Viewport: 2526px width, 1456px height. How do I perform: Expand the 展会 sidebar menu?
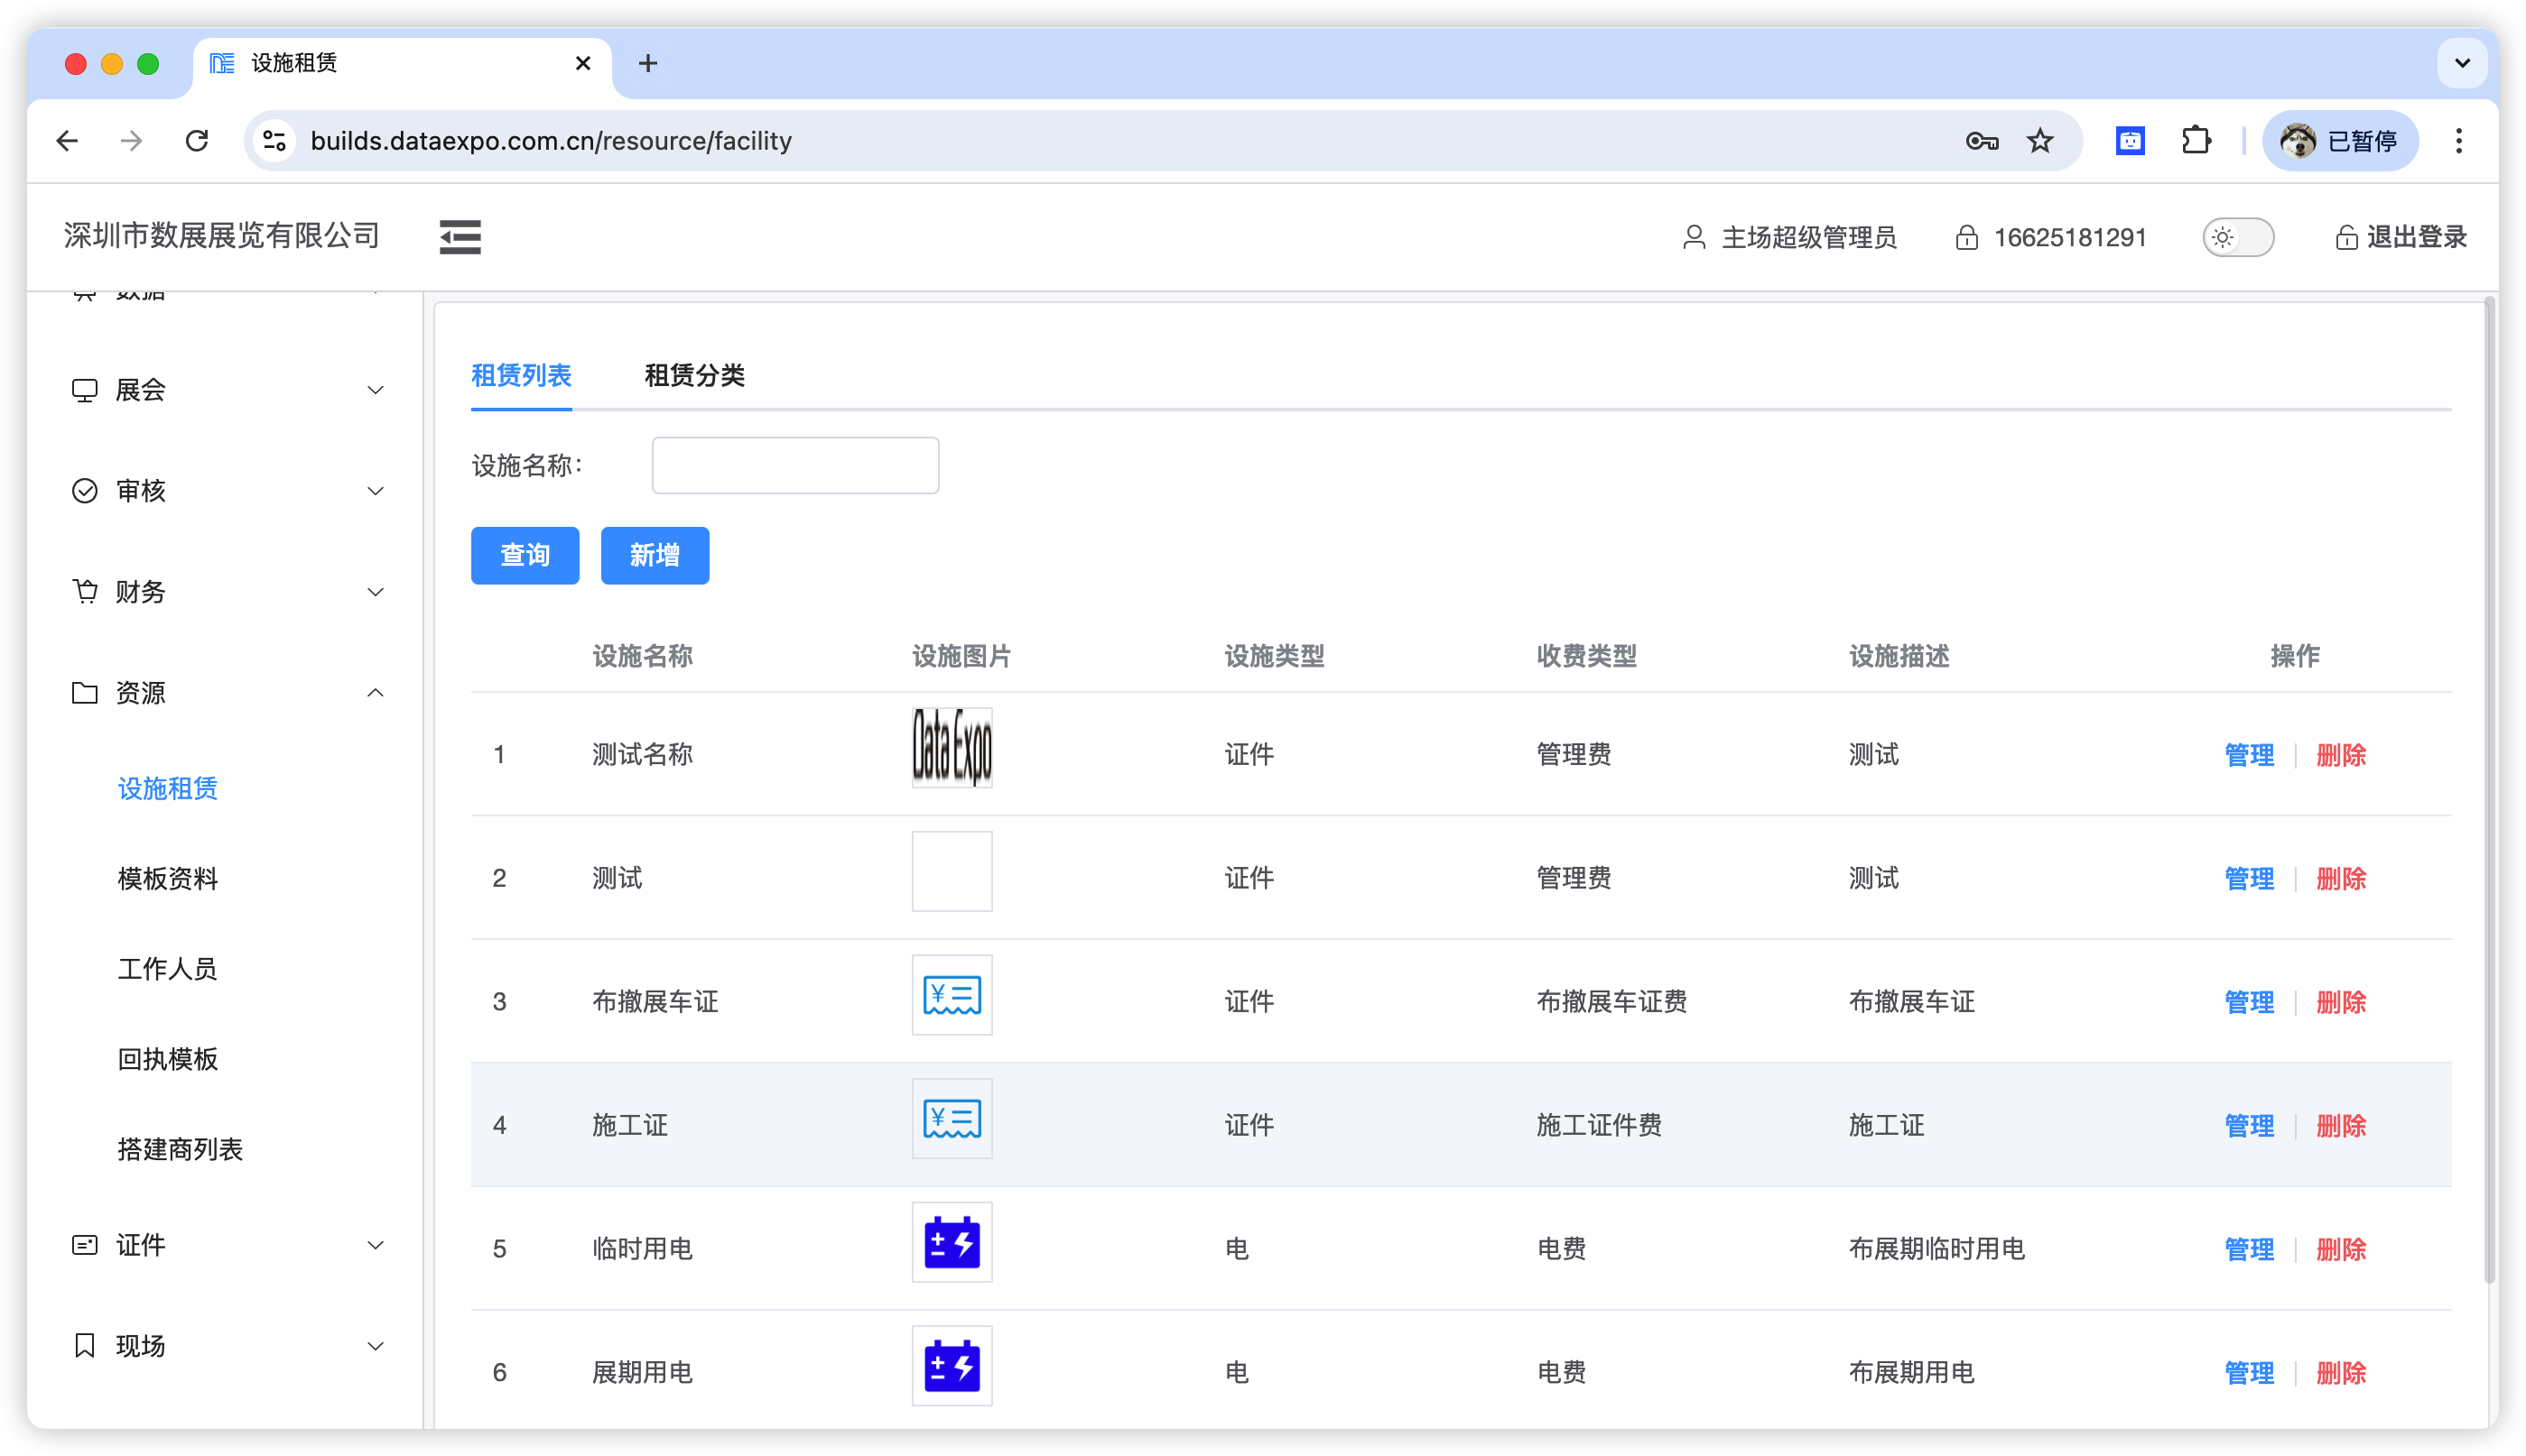[227, 390]
